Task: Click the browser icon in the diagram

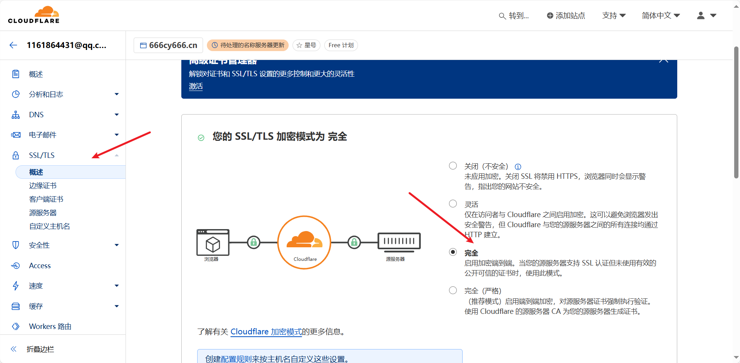Action: 213,242
